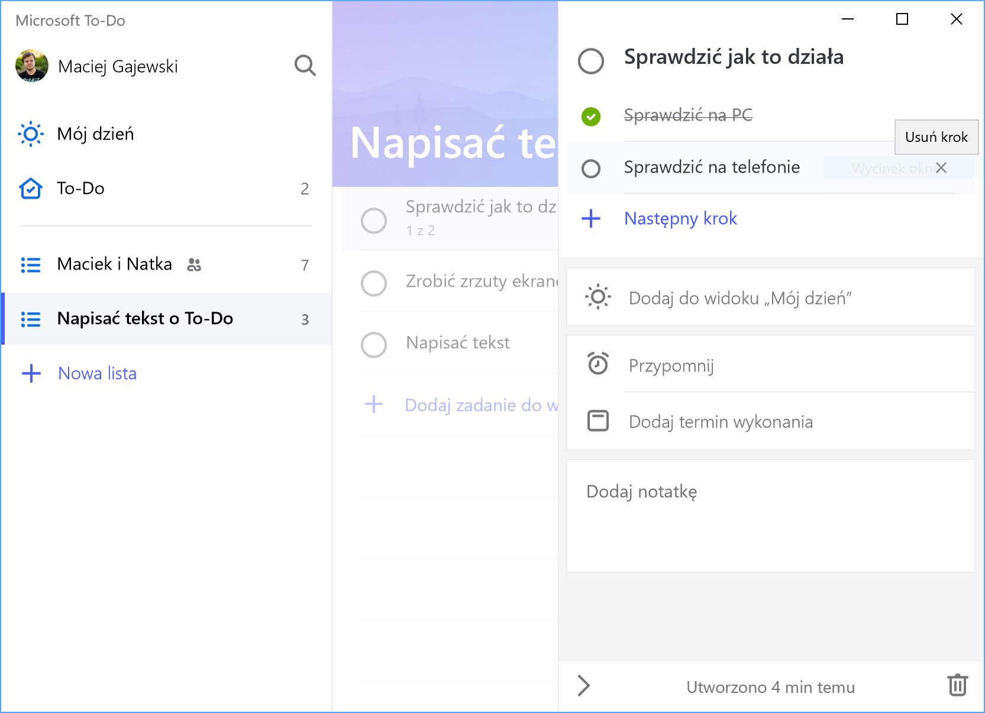Viewport: 985px width, 713px height.
Task: Click the plus icon next to Nowa lista
Action: point(31,374)
